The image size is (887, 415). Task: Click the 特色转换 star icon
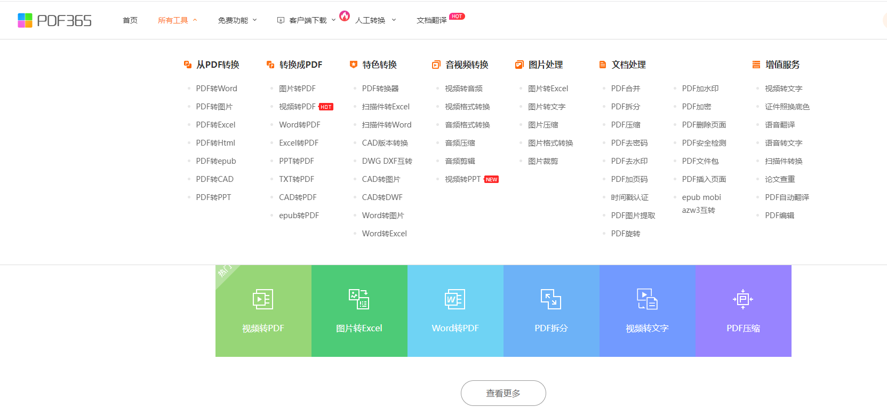coord(353,65)
